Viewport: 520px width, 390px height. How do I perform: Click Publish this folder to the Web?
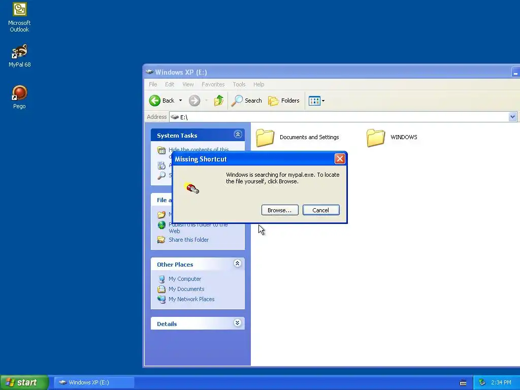pos(198,227)
